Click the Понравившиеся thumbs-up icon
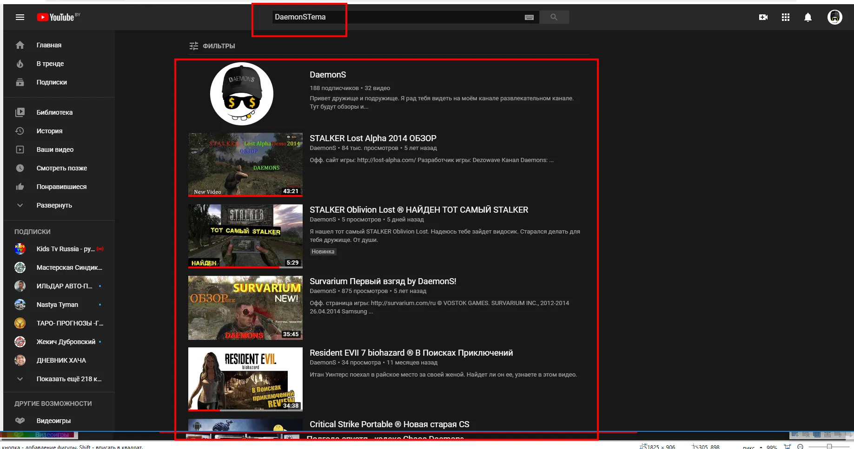Image resolution: width=854 pixels, height=449 pixels. click(x=20, y=187)
